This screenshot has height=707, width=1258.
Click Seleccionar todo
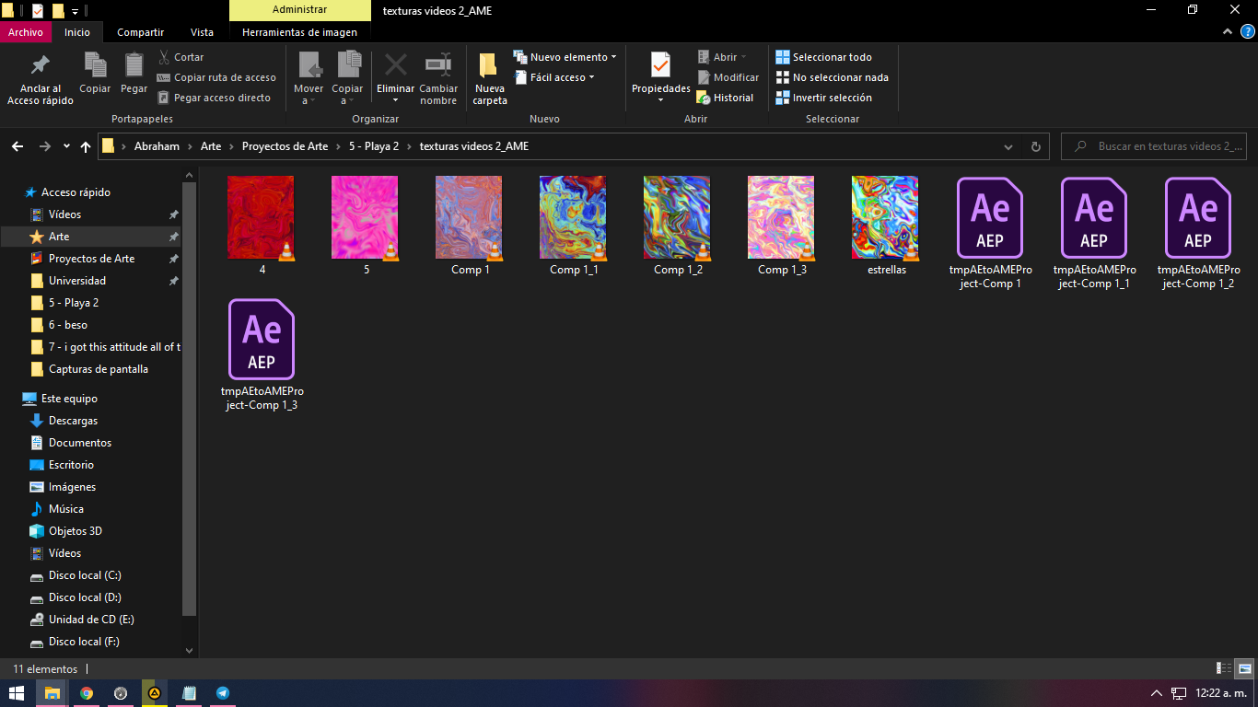[824, 57]
